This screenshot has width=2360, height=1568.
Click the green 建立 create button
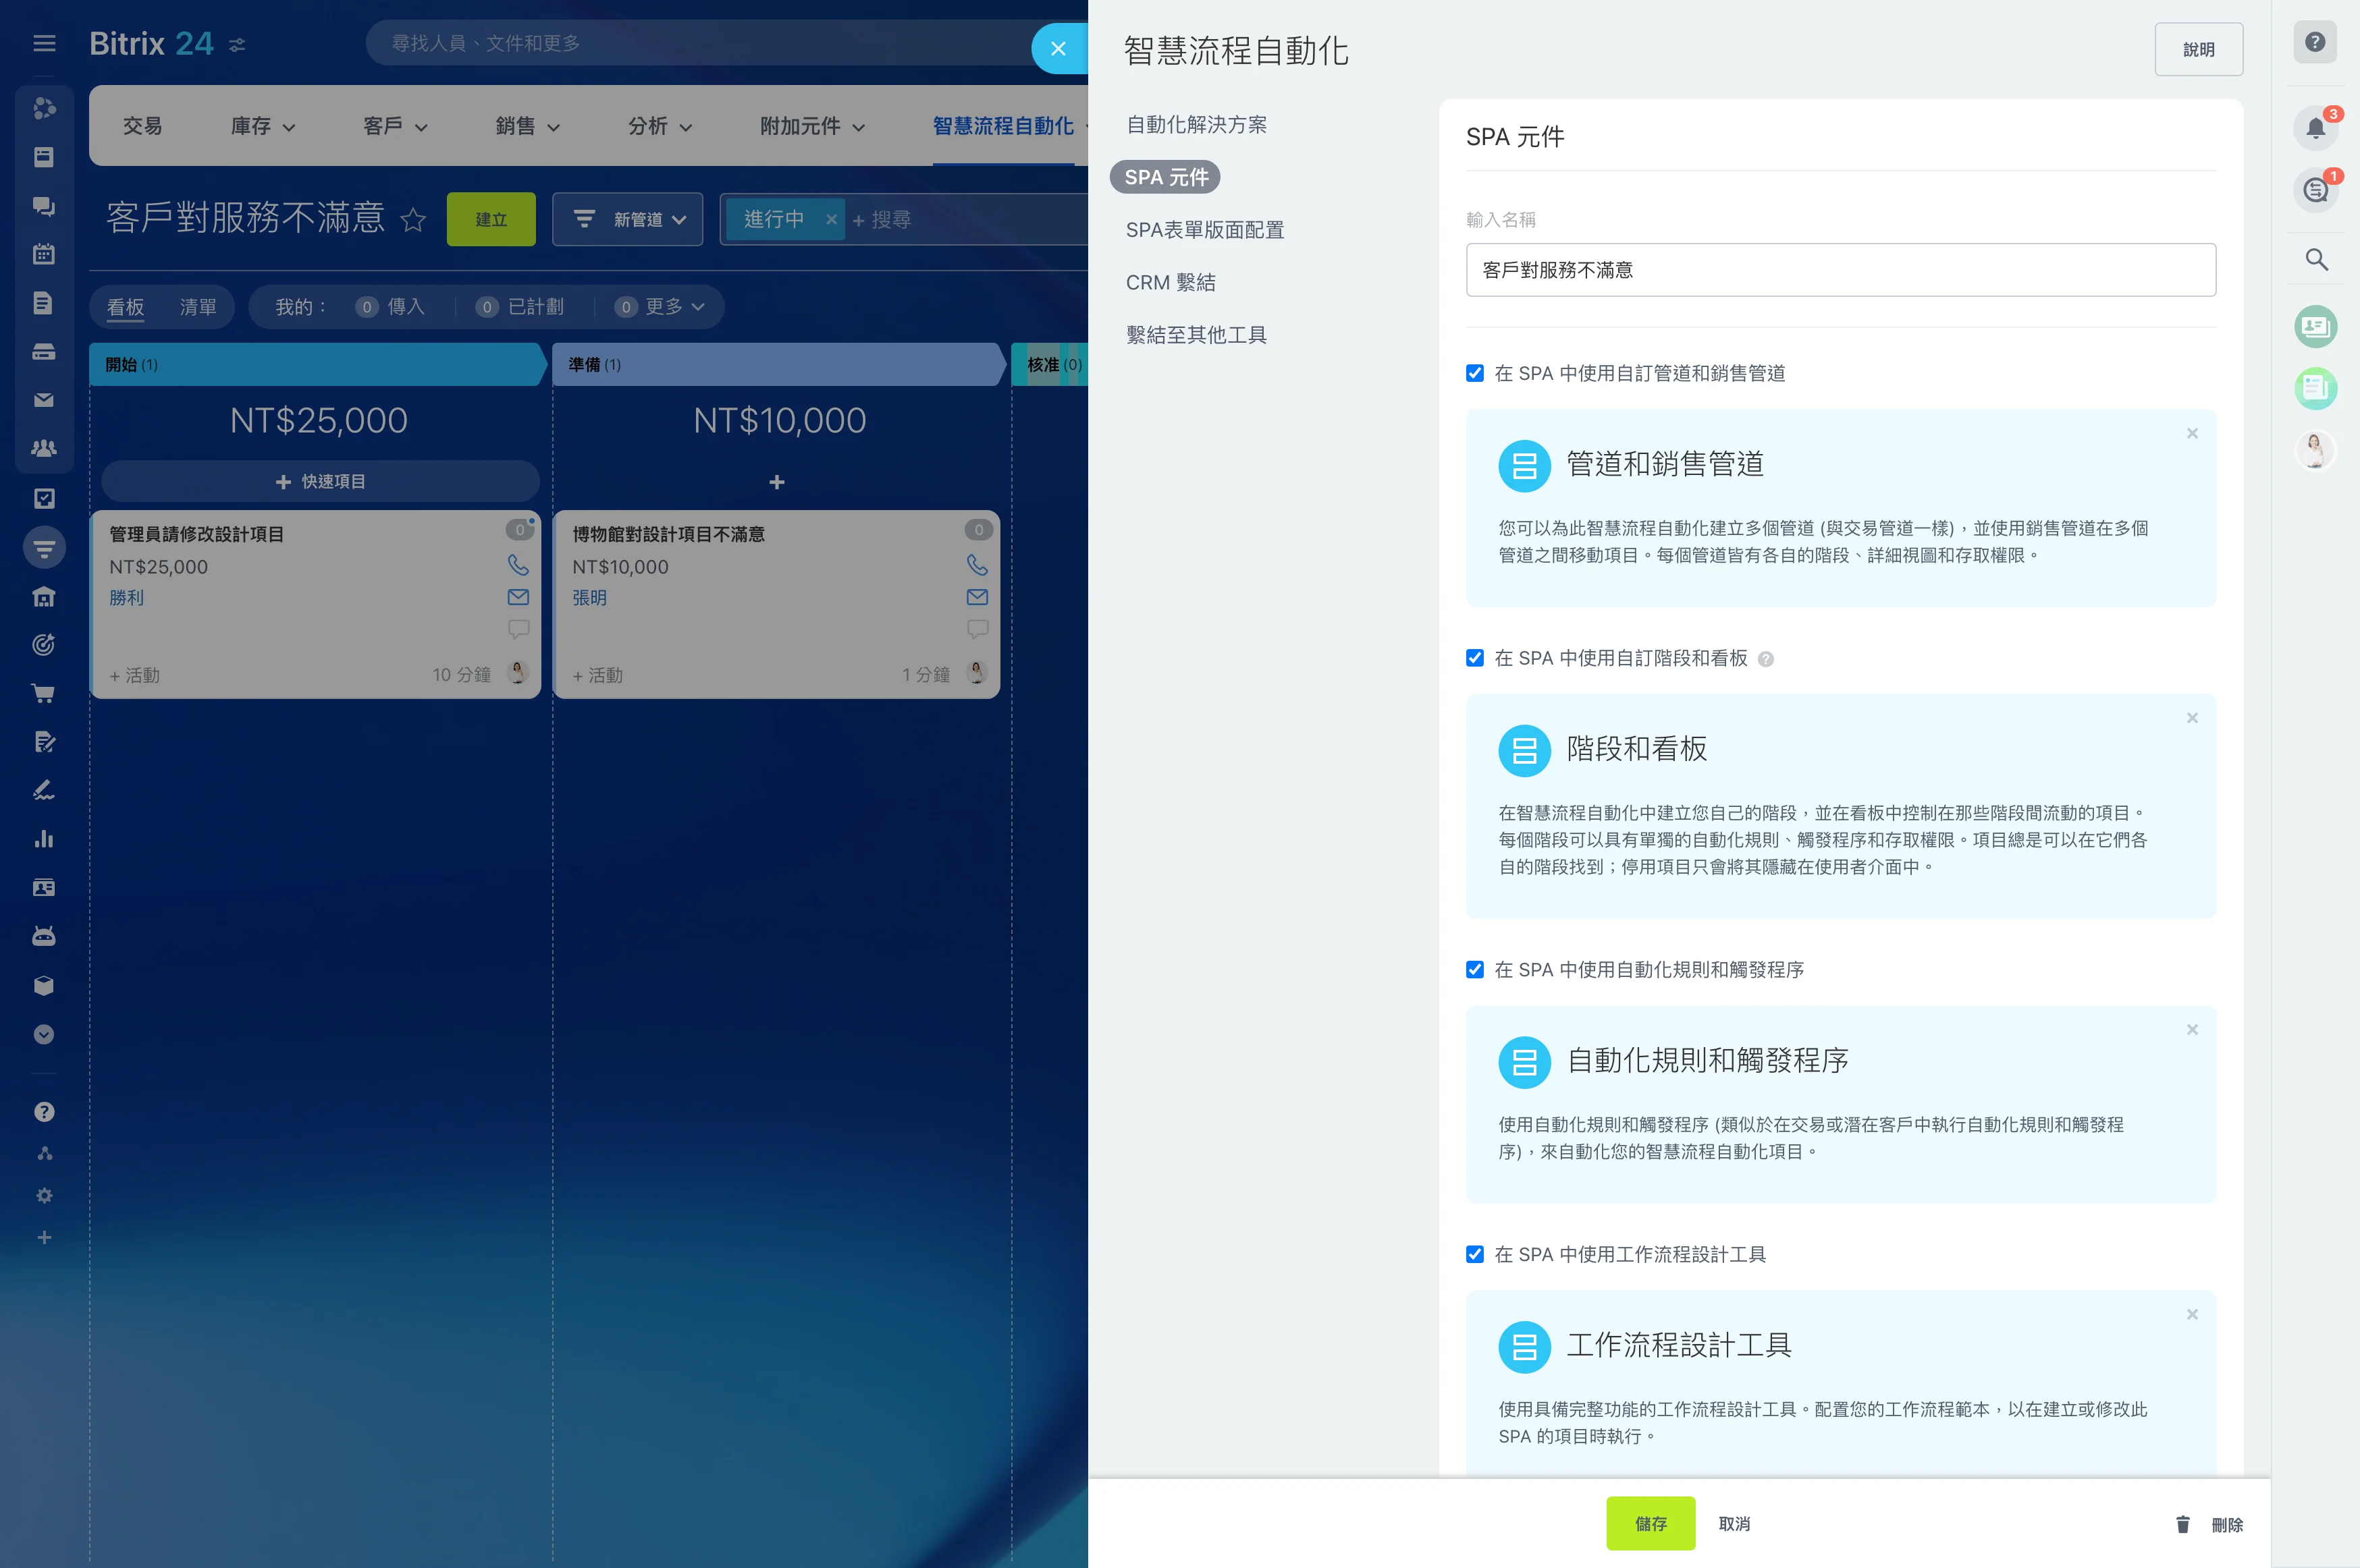(491, 219)
